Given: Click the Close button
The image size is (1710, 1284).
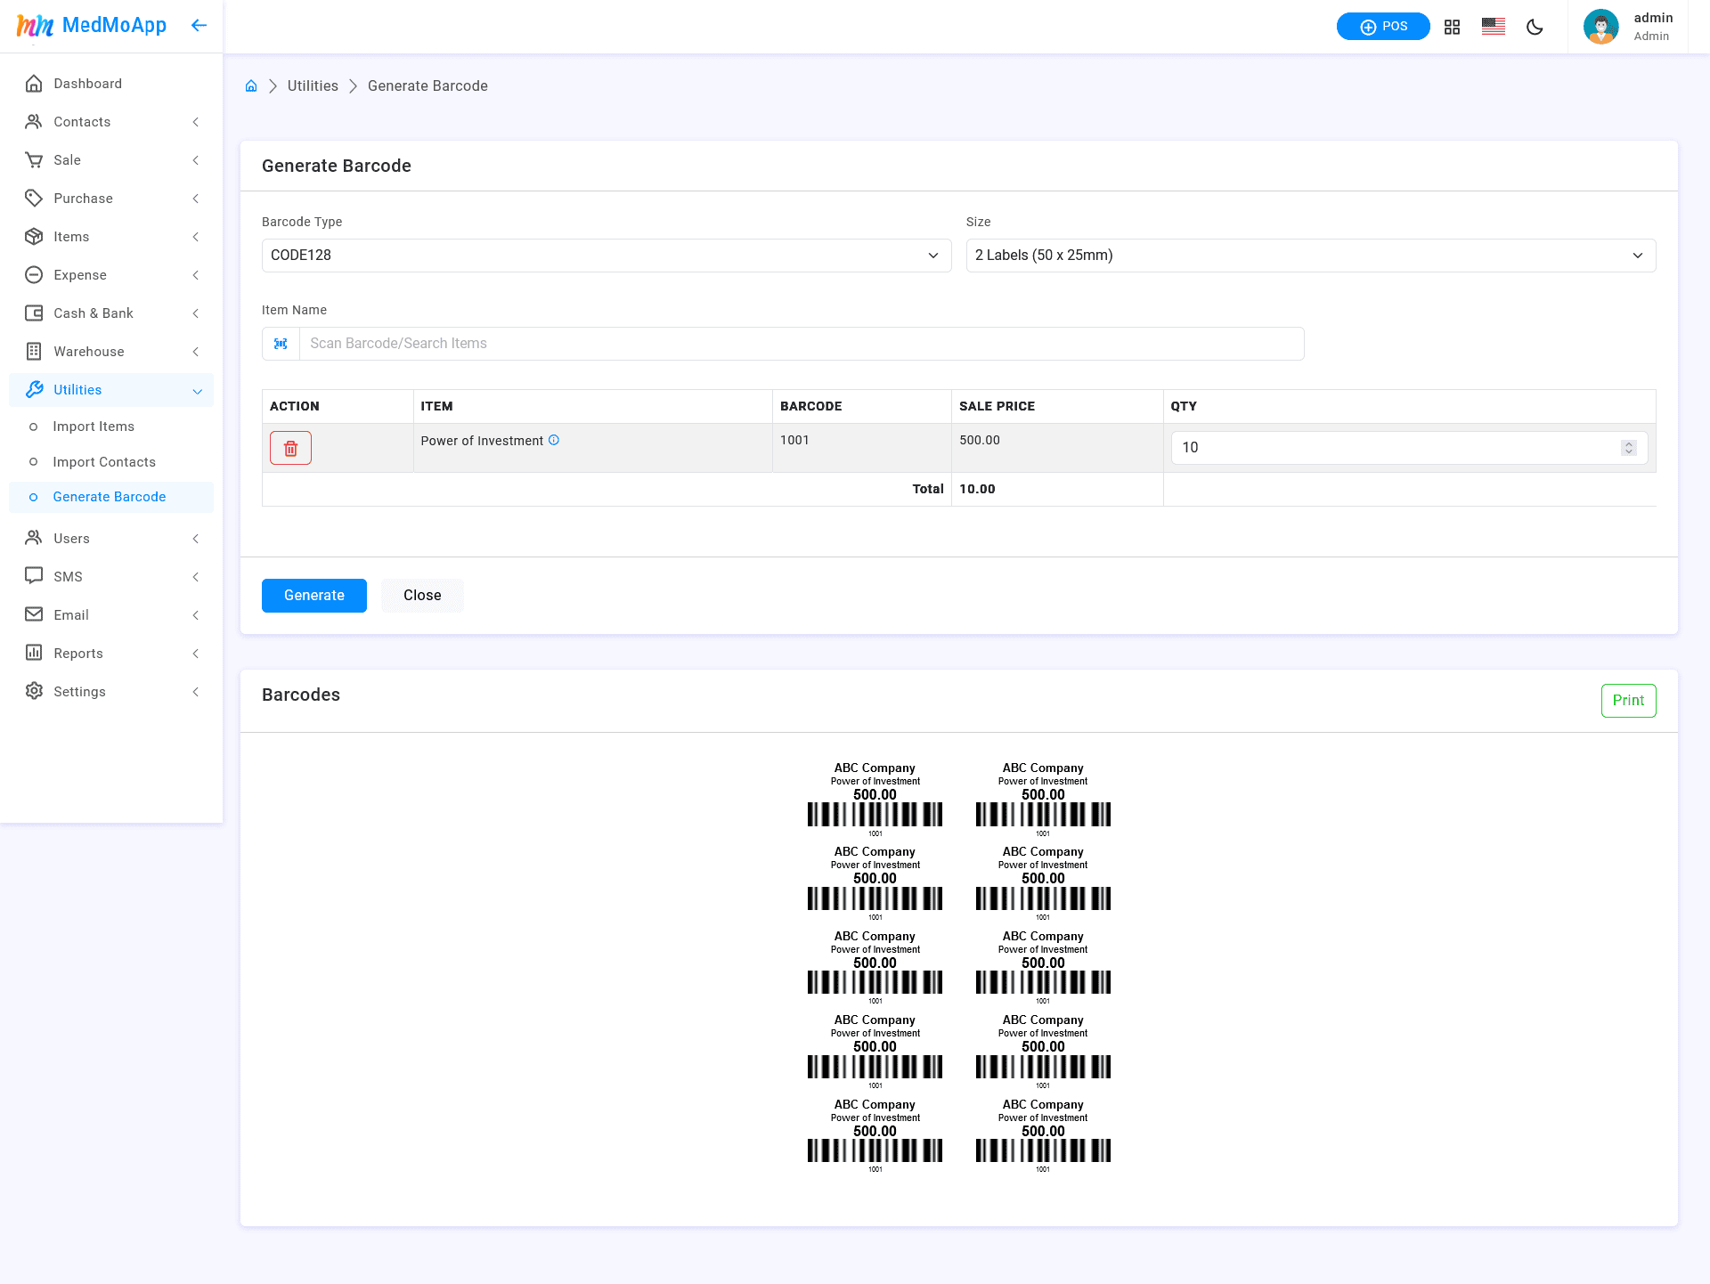Looking at the screenshot, I should [422, 596].
